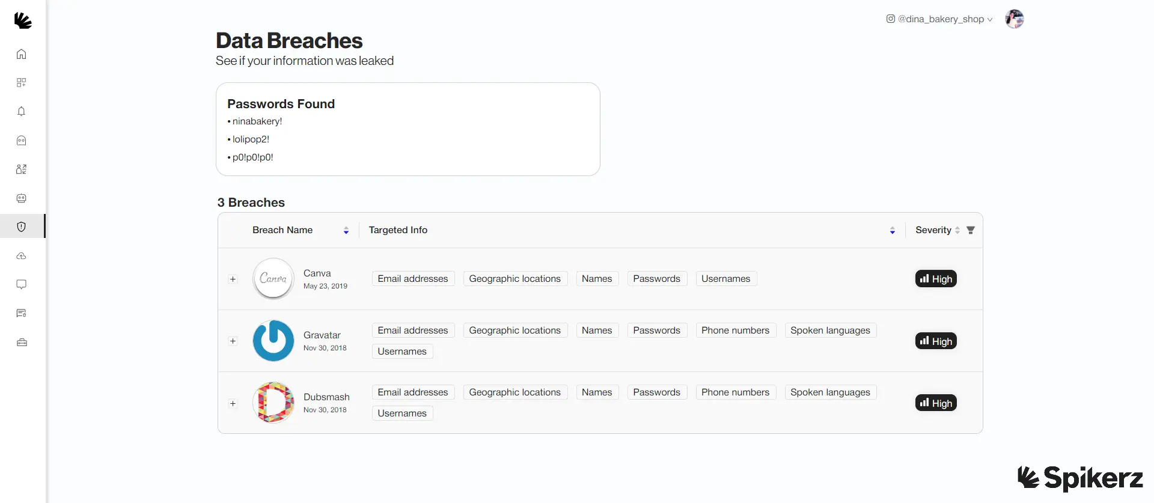Image resolution: width=1154 pixels, height=503 pixels.
Task: Click the 3 Breaches heading
Action: click(251, 203)
